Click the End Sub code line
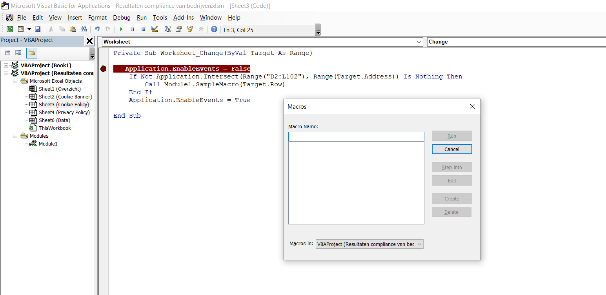 (127, 116)
